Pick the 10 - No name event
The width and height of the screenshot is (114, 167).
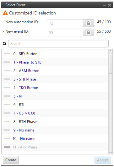point(55,139)
